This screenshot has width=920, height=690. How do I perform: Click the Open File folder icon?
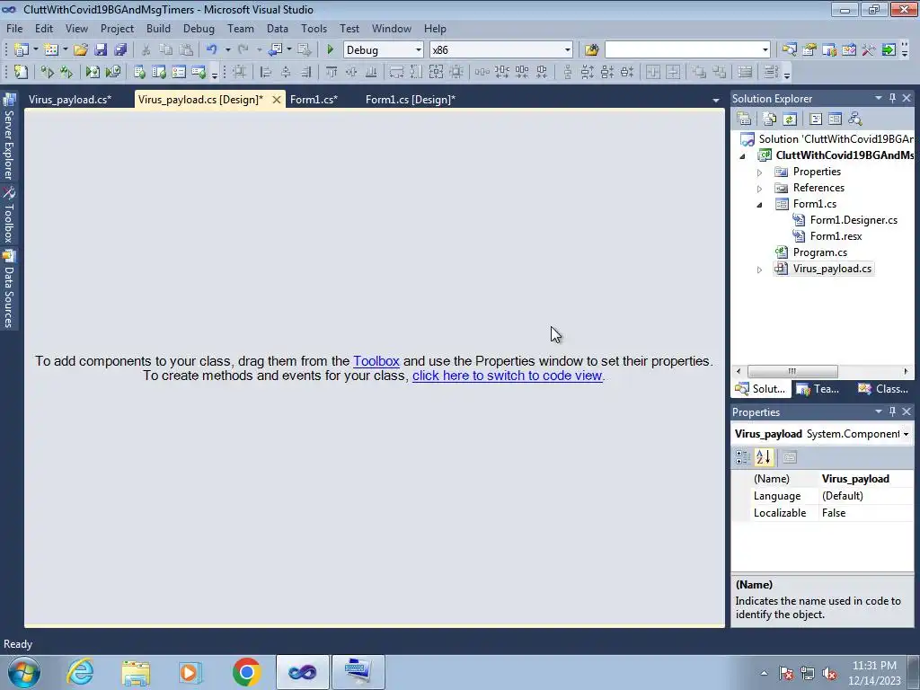(81, 50)
